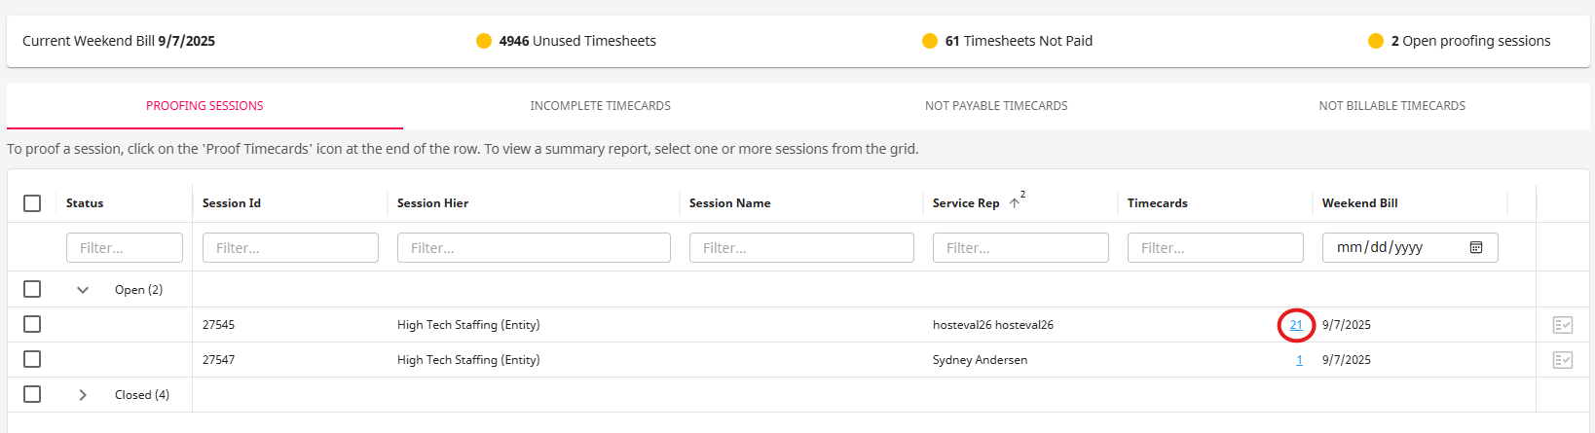Viewport: 1595px width, 433px height.
Task: Click the Session Id filter field
Action: pyautogui.click(x=290, y=248)
